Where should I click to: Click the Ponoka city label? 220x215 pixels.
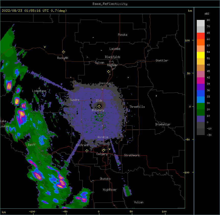123,35
